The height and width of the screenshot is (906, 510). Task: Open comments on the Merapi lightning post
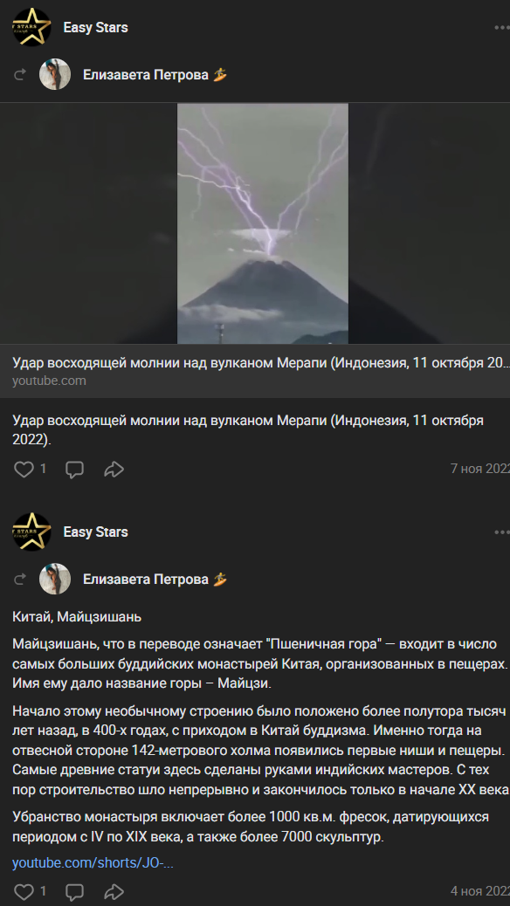coord(74,470)
